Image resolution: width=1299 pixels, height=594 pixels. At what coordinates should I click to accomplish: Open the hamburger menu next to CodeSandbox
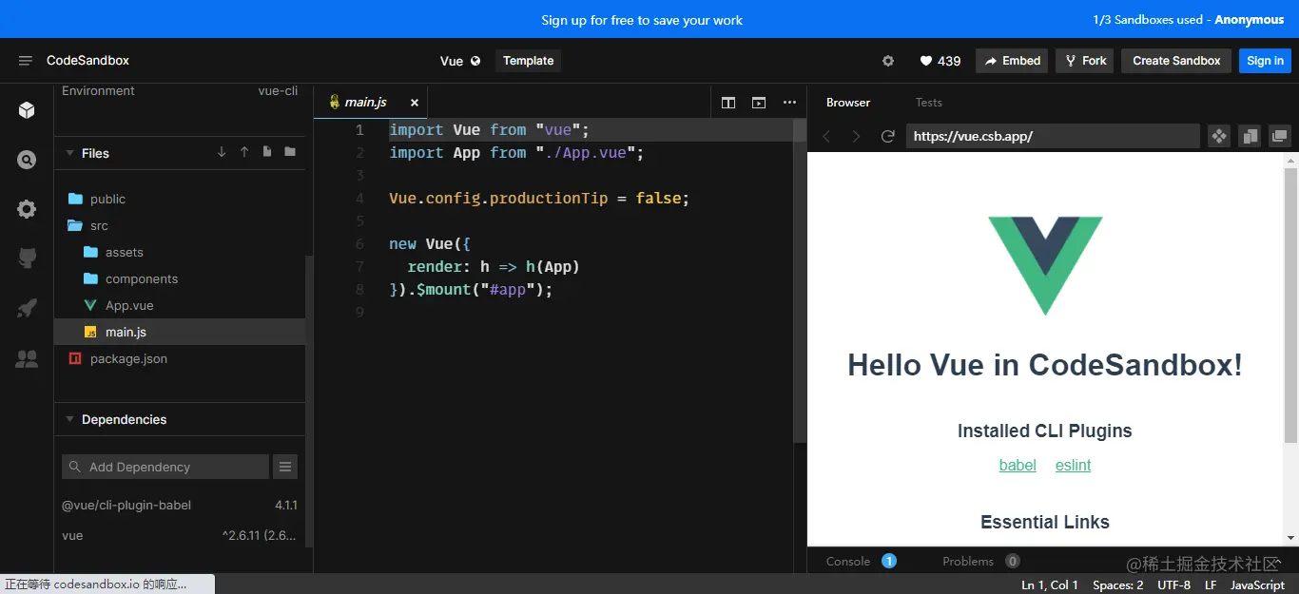26,61
